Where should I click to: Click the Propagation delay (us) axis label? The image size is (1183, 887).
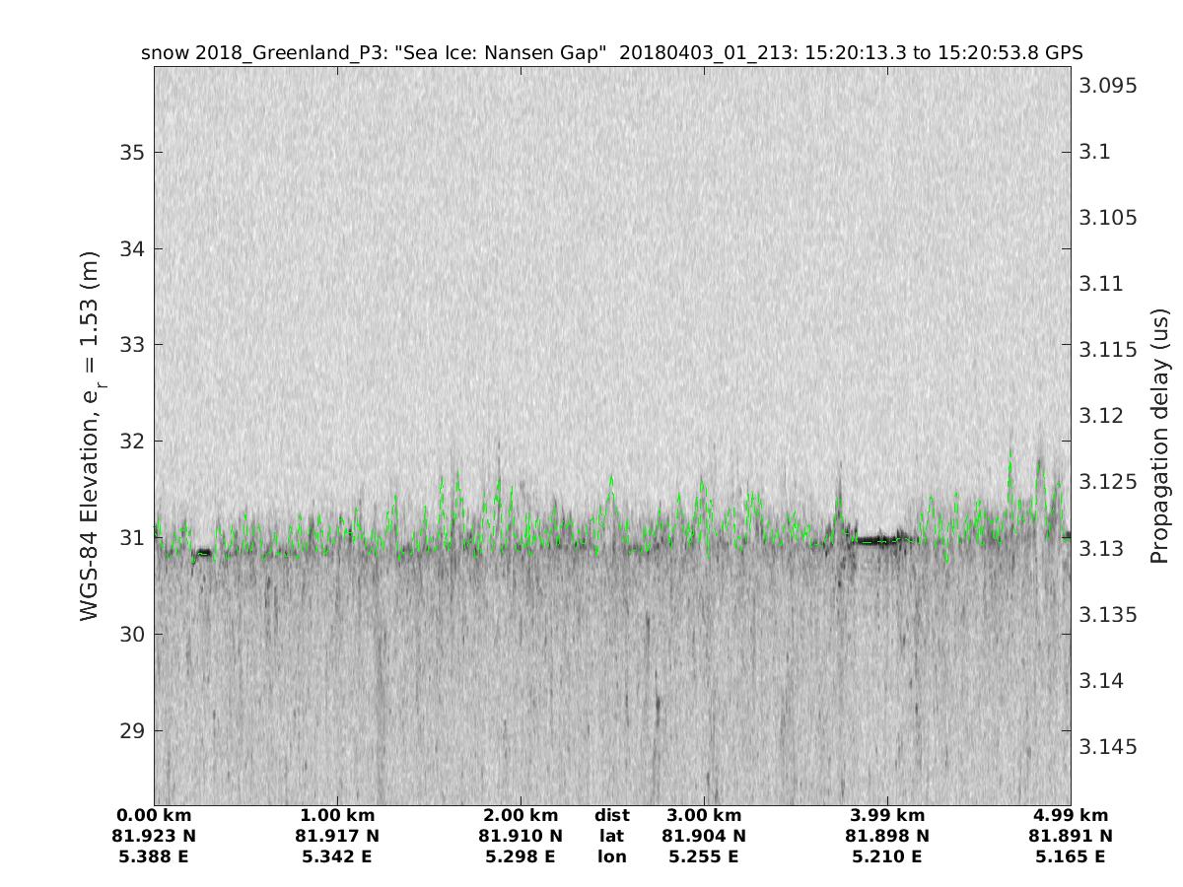tap(1160, 436)
